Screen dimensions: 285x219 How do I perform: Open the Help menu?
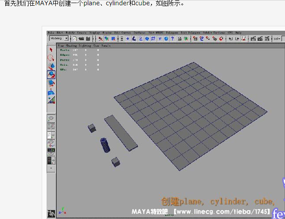click(x=238, y=32)
